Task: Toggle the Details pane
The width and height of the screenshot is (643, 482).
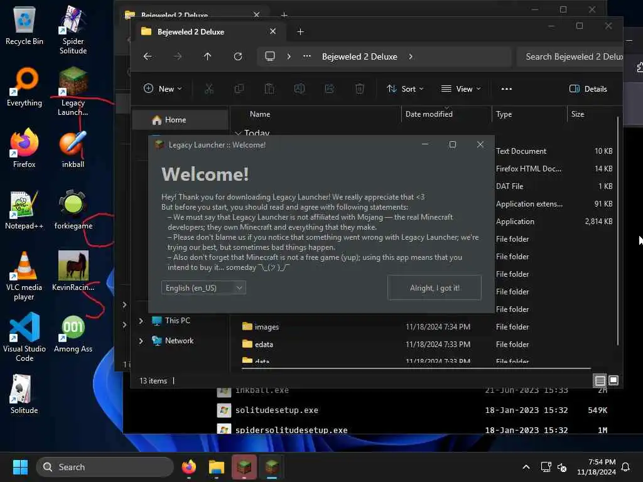Action: tap(588, 88)
